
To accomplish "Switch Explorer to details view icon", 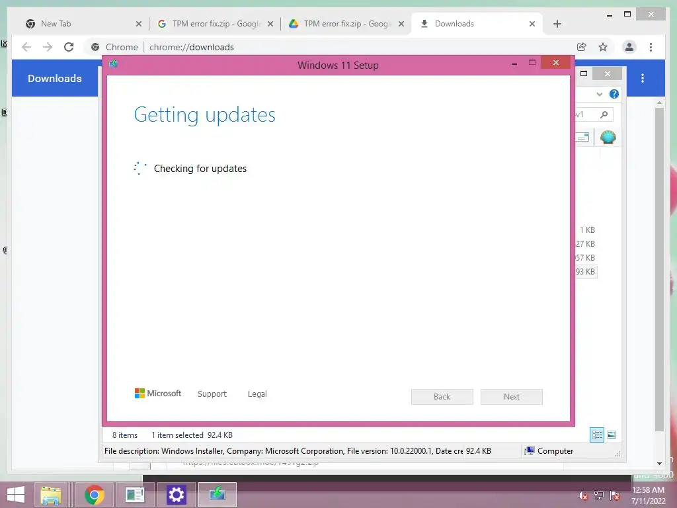I will tap(597, 435).
